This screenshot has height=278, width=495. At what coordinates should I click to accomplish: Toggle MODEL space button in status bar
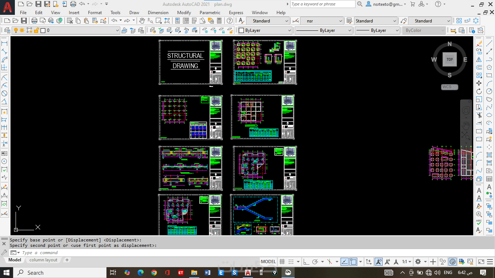pos(268,261)
